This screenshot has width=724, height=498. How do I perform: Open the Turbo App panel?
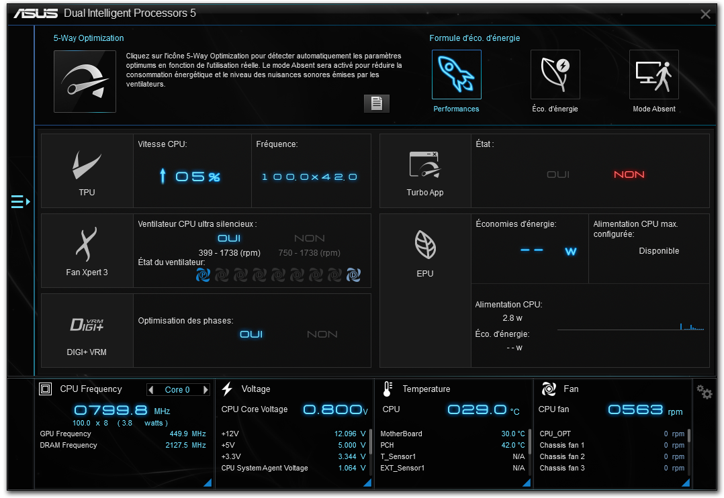425,170
